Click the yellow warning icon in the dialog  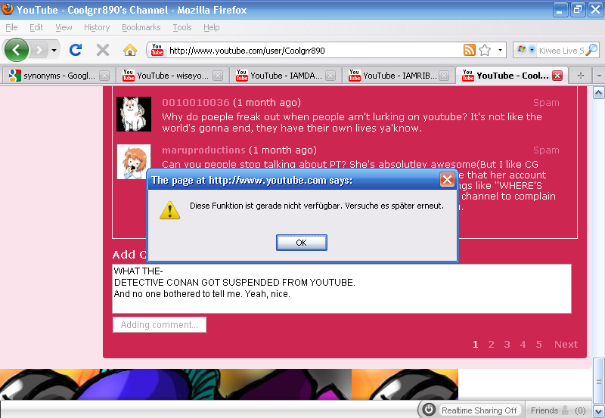[169, 210]
